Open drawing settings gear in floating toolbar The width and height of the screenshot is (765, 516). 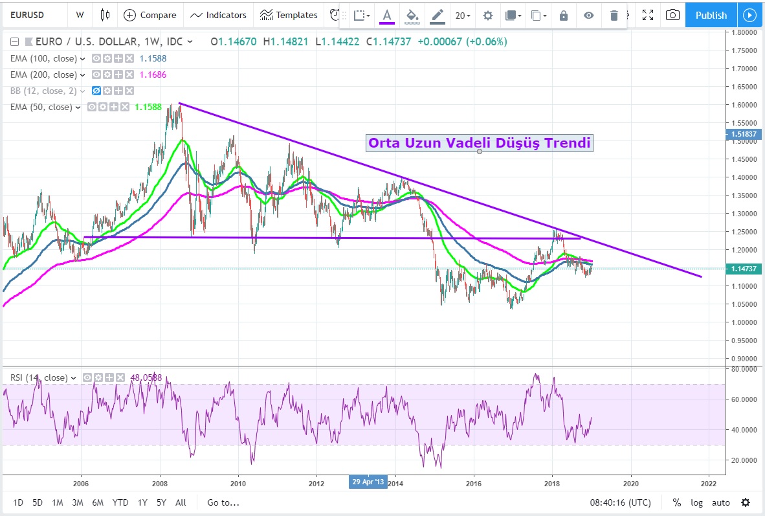point(488,16)
